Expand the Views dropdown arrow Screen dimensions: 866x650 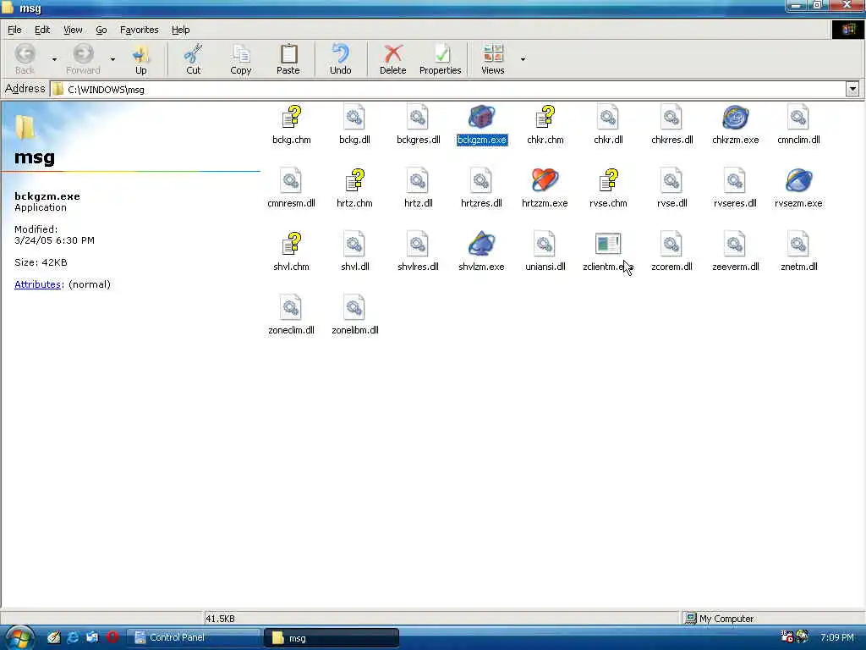click(x=523, y=59)
